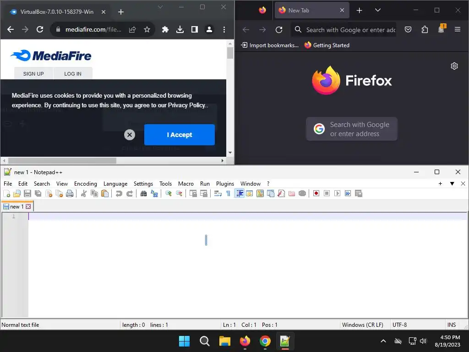Click the Save icon in Notepad++ toolbar
The image size is (469, 352).
coord(27,193)
